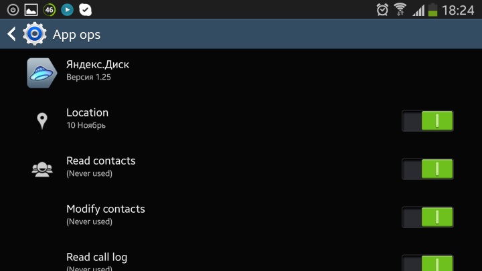Tap the Wi-Fi status bar icon

pos(400,9)
